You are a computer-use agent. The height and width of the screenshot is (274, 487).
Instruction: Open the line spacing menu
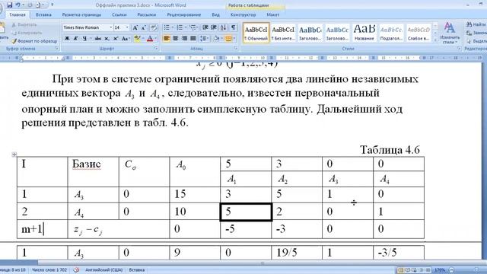[x=204, y=38]
